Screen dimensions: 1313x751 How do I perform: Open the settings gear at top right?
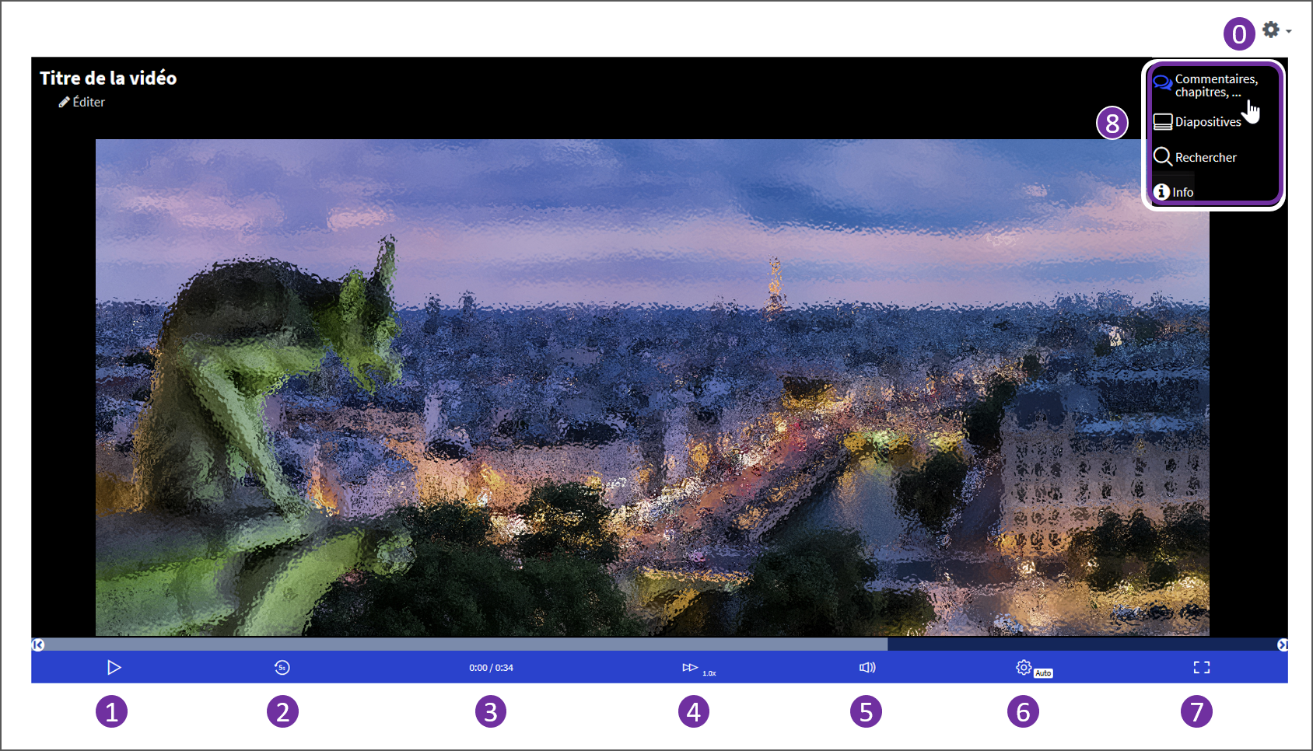[x=1270, y=30]
